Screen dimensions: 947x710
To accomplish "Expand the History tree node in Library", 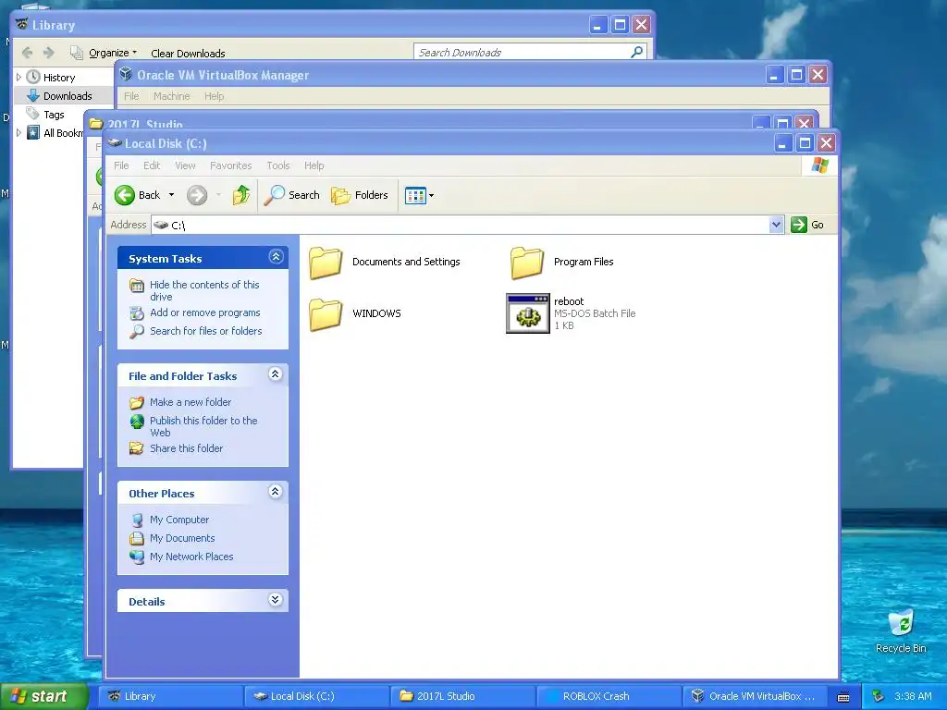I will 18,78.
